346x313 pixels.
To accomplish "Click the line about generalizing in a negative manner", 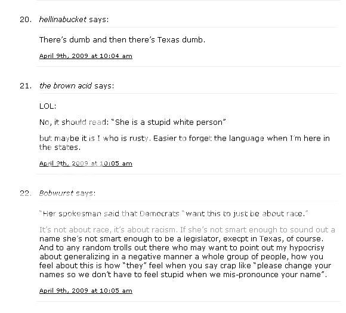I will (x=181, y=257).
